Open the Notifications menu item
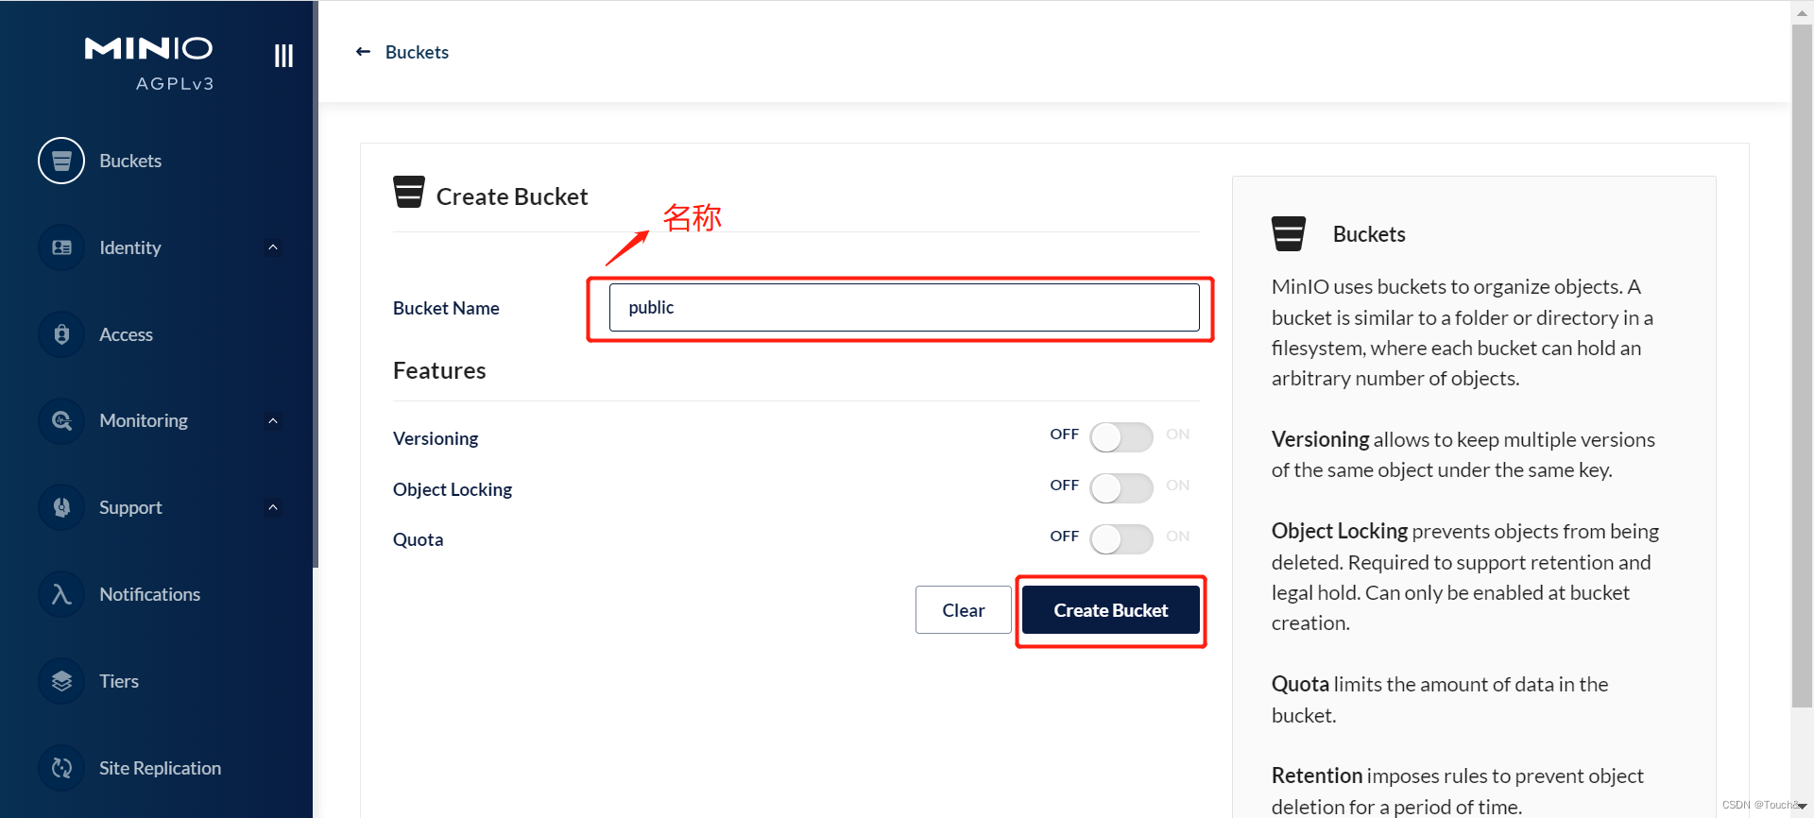 tap(149, 594)
